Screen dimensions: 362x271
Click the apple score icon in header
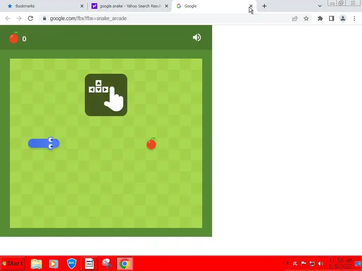(14, 38)
